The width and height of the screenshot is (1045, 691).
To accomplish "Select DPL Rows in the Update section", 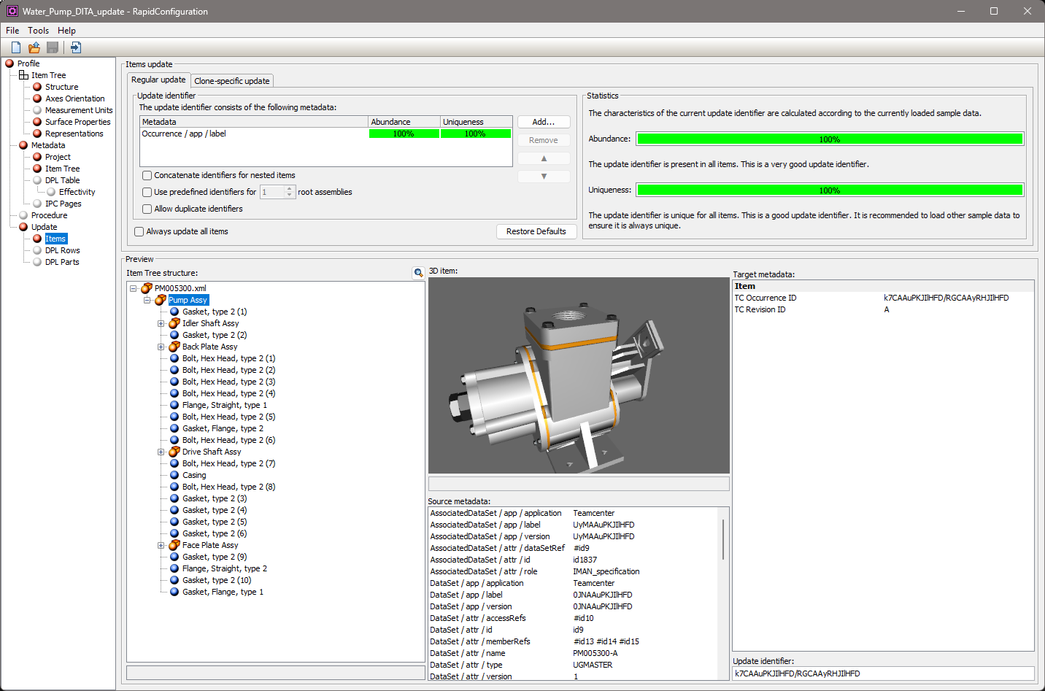I will 62,250.
